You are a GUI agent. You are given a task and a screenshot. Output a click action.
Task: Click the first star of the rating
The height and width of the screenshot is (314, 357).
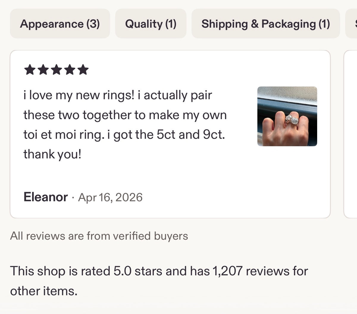click(x=29, y=70)
